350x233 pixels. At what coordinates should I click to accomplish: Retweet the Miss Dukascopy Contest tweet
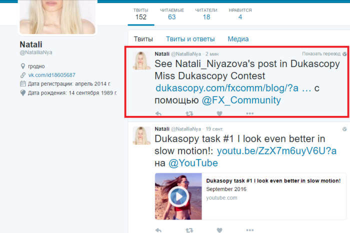pos(189,113)
